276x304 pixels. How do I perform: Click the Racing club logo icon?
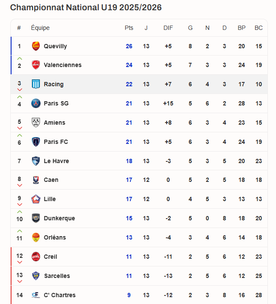[36, 84]
